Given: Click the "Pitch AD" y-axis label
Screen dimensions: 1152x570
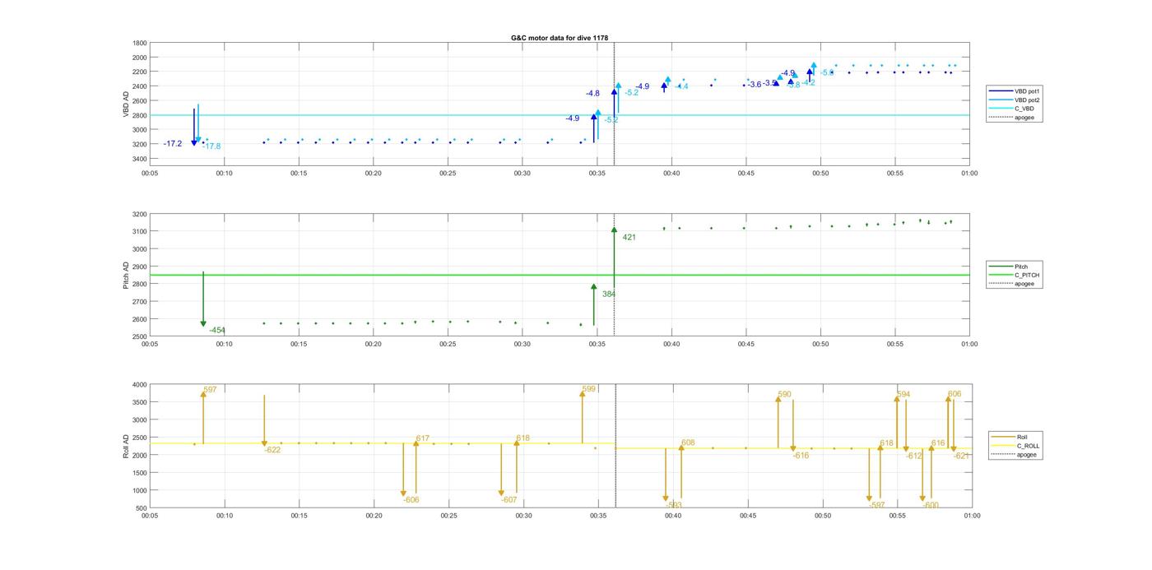Looking at the screenshot, I should [x=126, y=276].
